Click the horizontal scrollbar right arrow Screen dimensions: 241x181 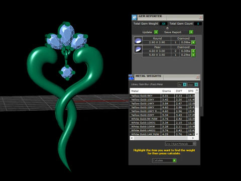pos(193,138)
